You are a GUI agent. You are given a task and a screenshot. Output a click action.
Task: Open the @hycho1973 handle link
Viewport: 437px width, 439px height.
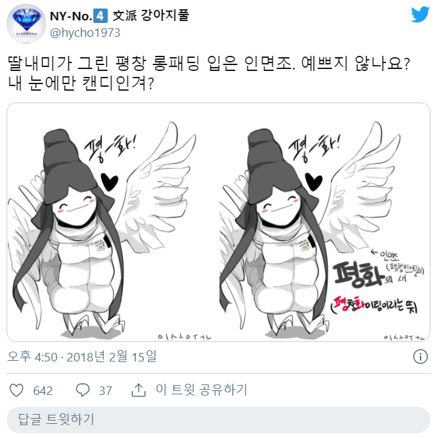pyautogui.click(x=85, y=33)
